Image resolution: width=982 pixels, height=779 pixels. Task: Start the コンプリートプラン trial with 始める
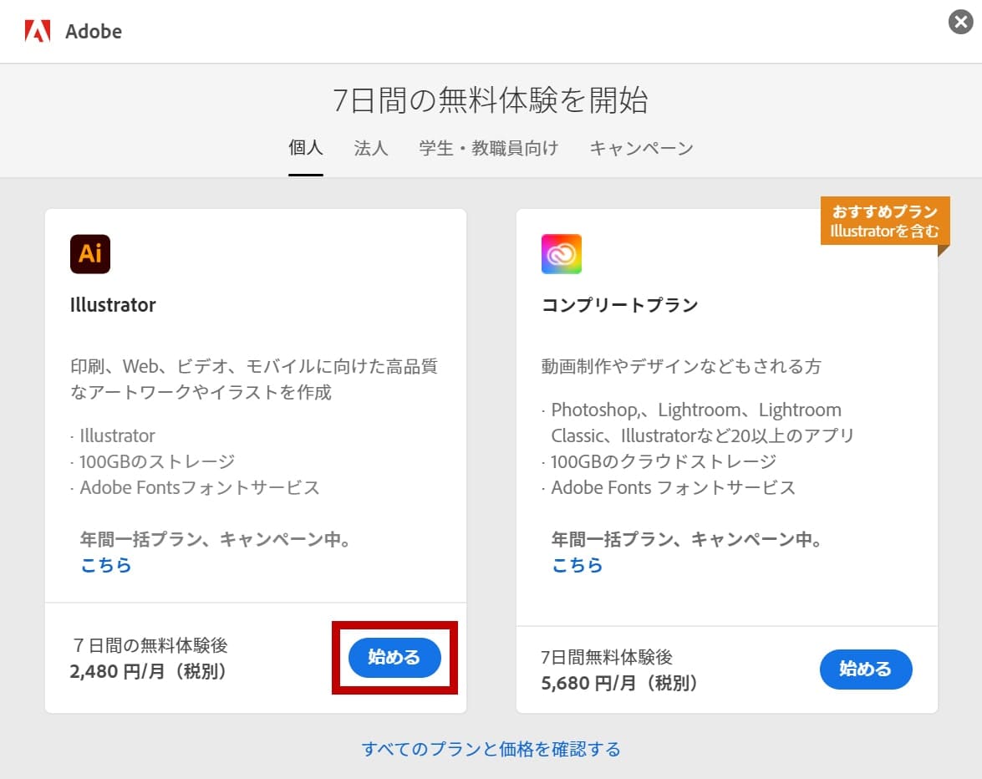[x=866, y=670]
